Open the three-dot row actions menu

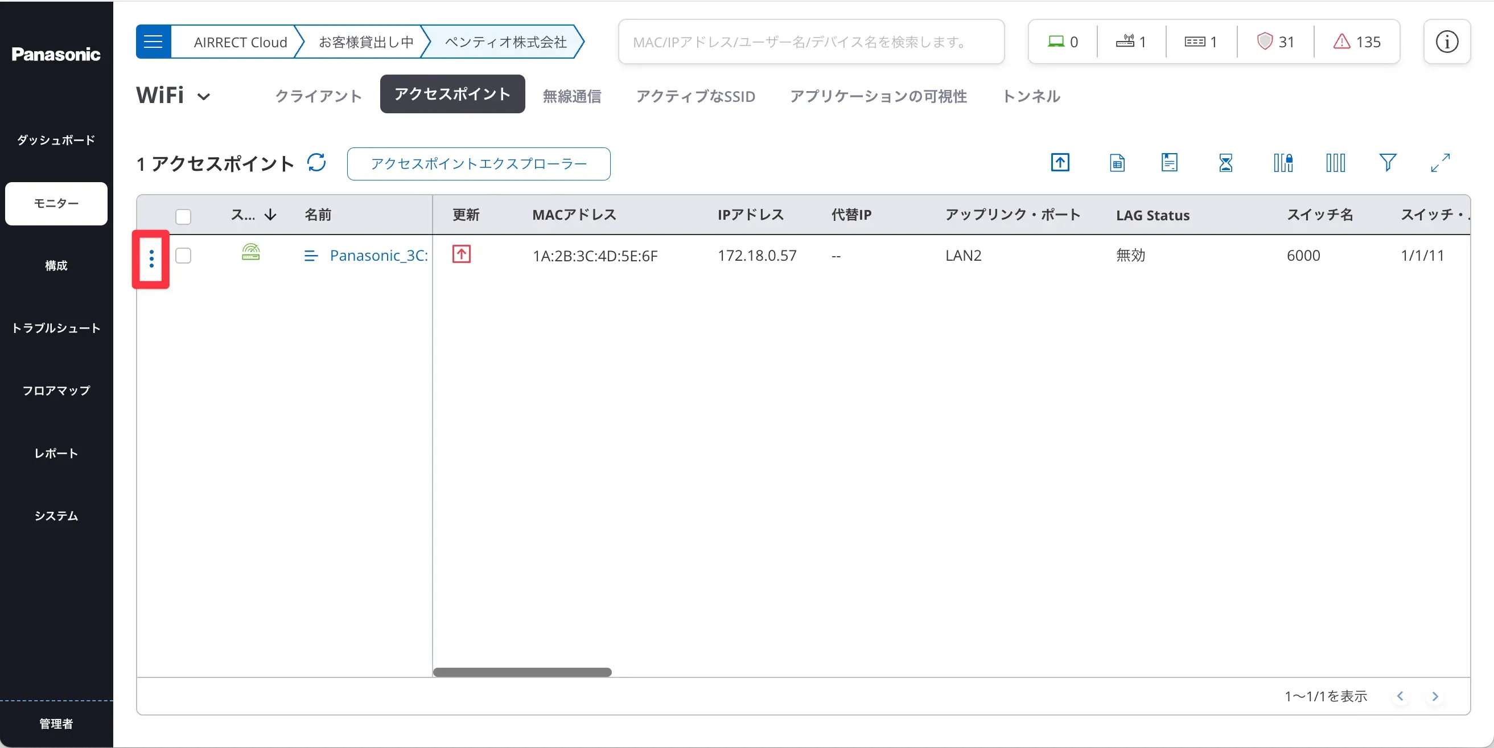[x=151, y=259]
